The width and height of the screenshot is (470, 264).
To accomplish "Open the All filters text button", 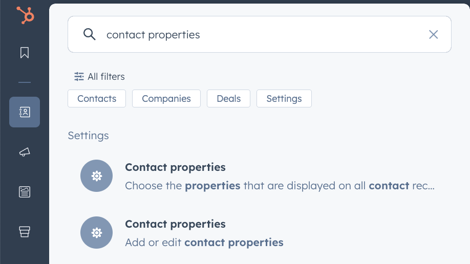I will click(106, 77).
